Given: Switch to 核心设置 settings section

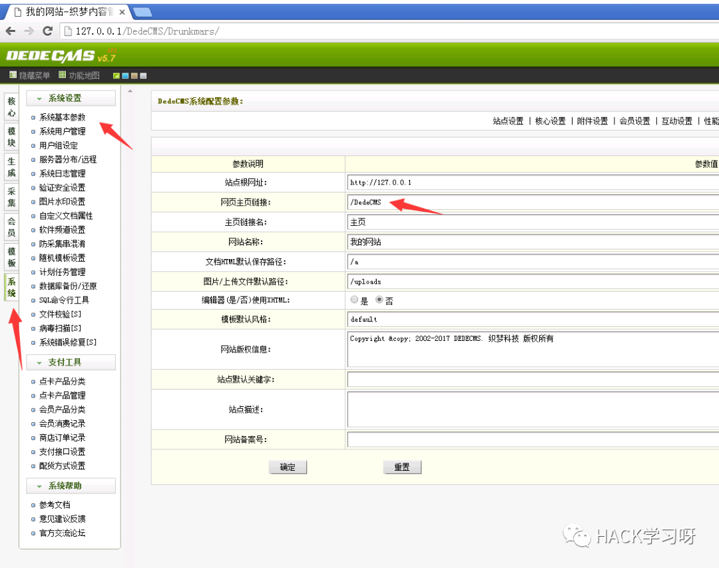Looking at the screenshot, I should 551,121.
